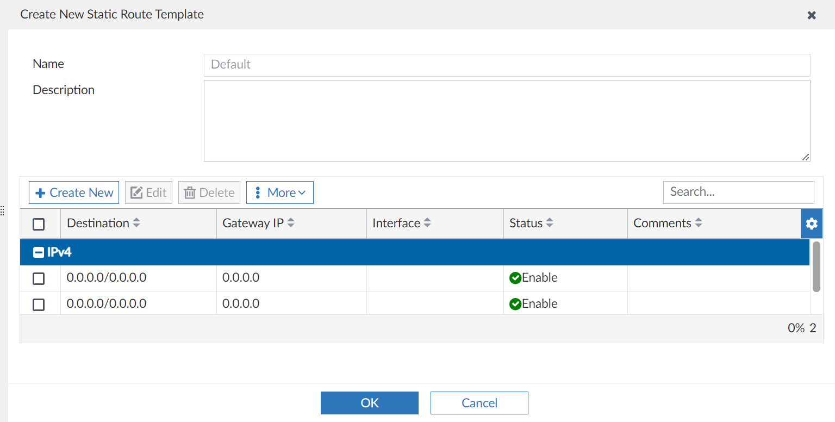Click the plus icon on Create New

click(x=41, y=192)
